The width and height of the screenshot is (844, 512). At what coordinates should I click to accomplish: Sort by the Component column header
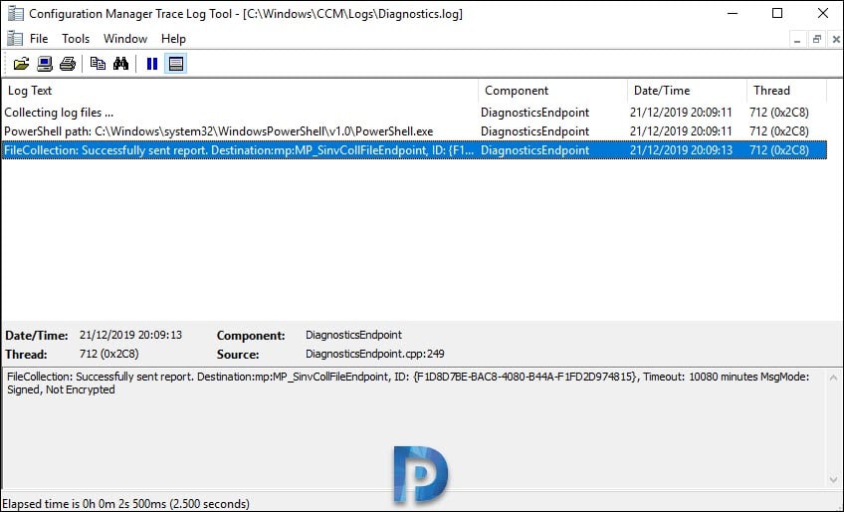click(x=552, y=91)
